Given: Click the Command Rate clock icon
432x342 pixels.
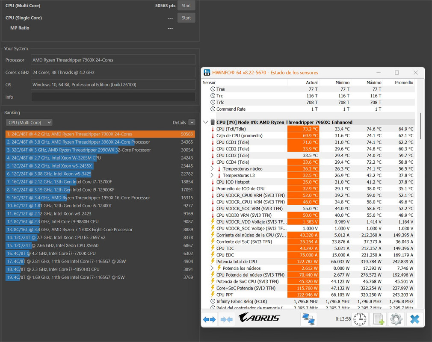Looking at the screenshot, I should click(x=213, y=109).
